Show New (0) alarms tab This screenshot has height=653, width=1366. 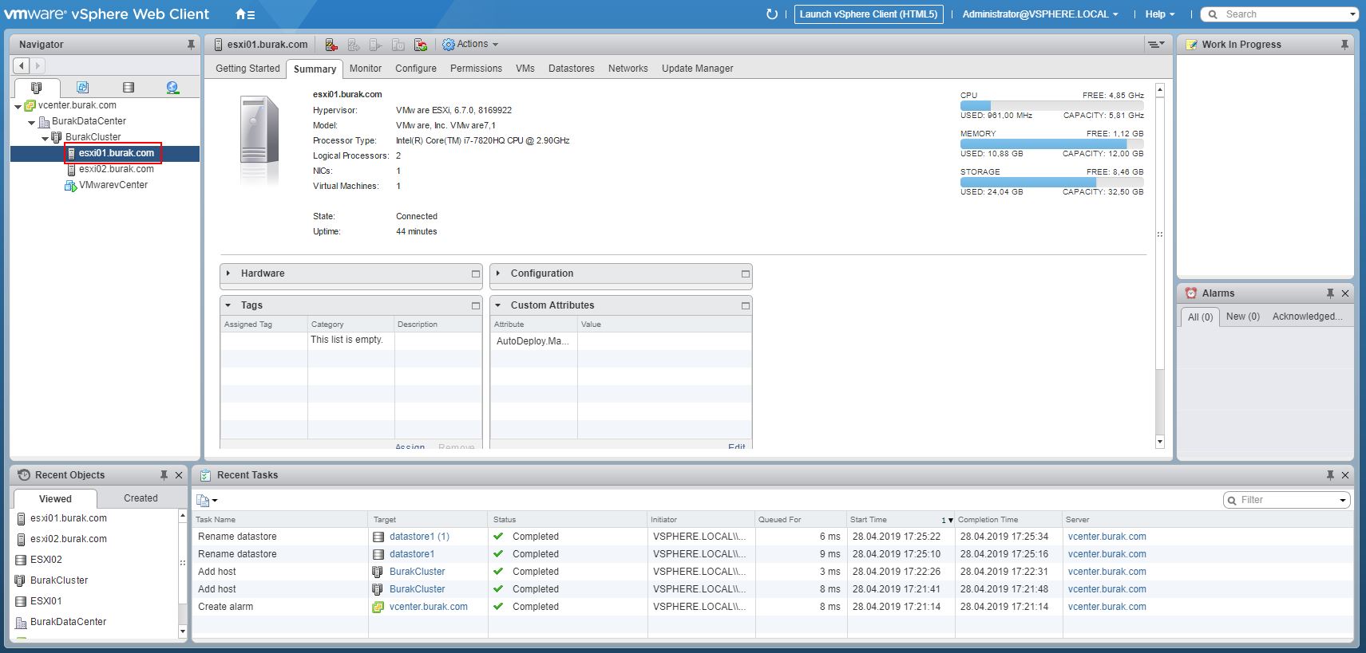coord(1243,317)
